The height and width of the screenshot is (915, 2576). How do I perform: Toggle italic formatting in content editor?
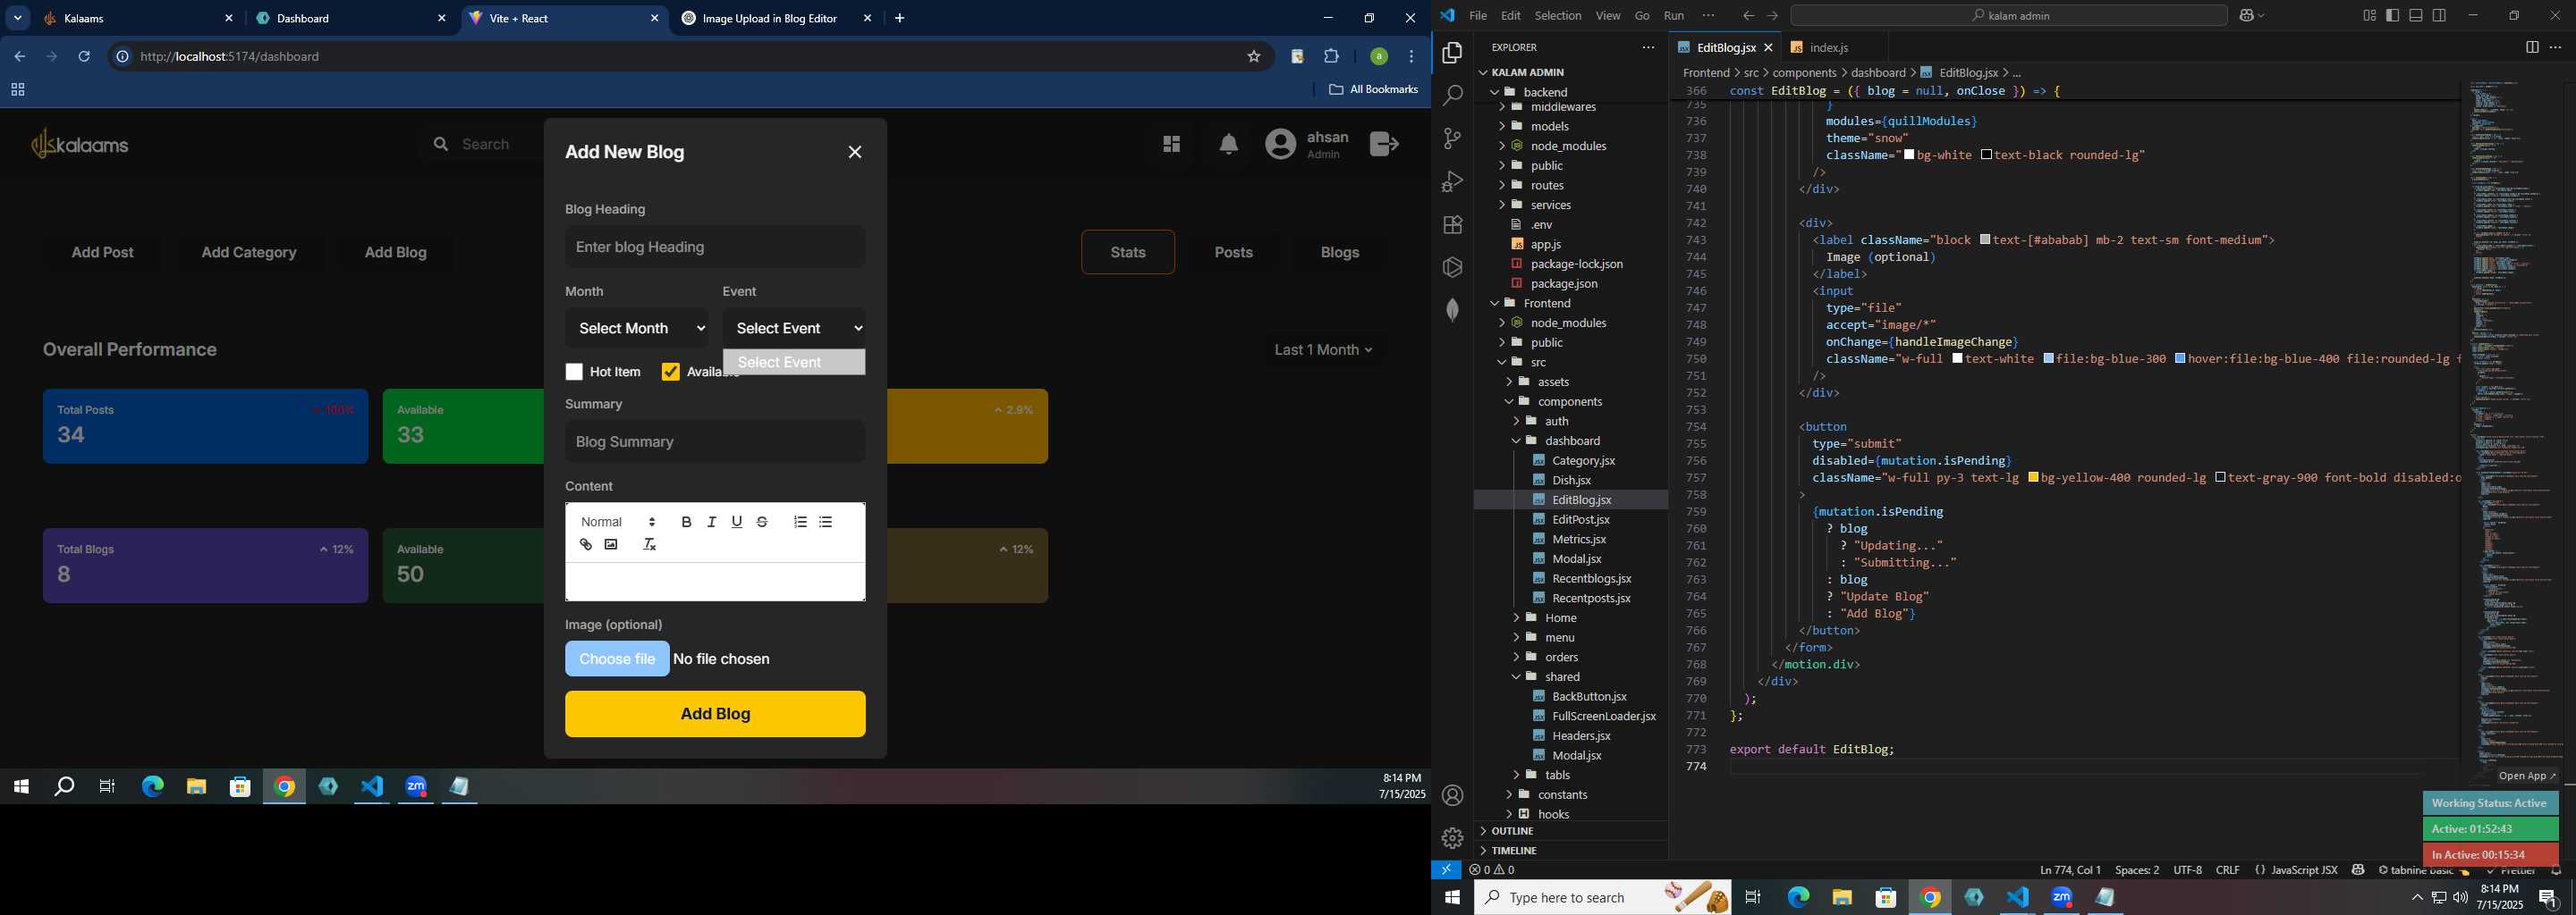pos(711,522)
